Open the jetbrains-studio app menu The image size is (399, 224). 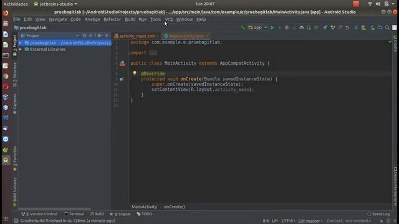pos(55,4)
